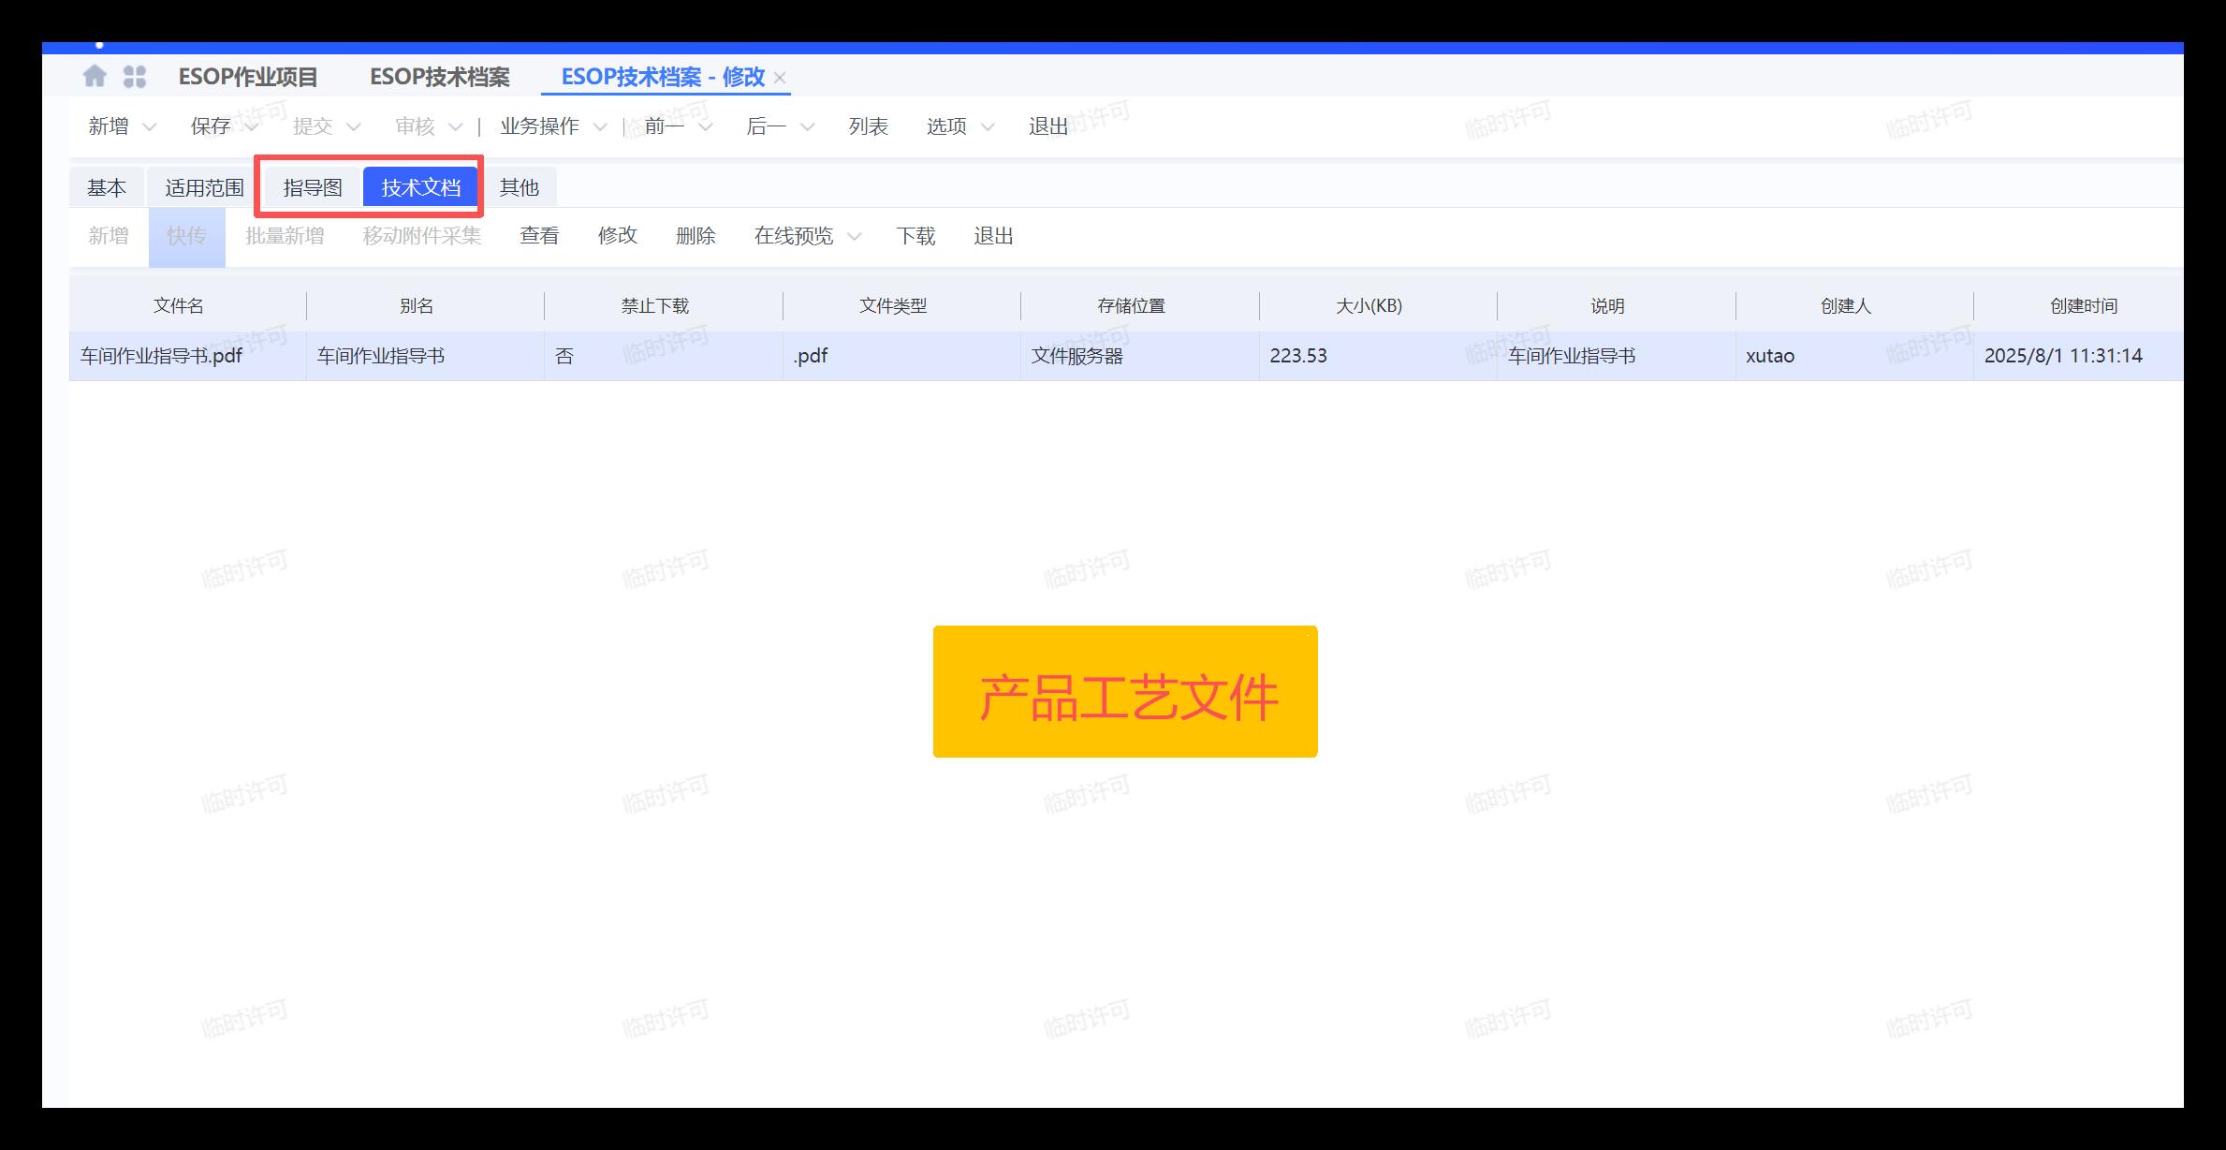Click the 保存 dropdown arrow

click(251, 127)
